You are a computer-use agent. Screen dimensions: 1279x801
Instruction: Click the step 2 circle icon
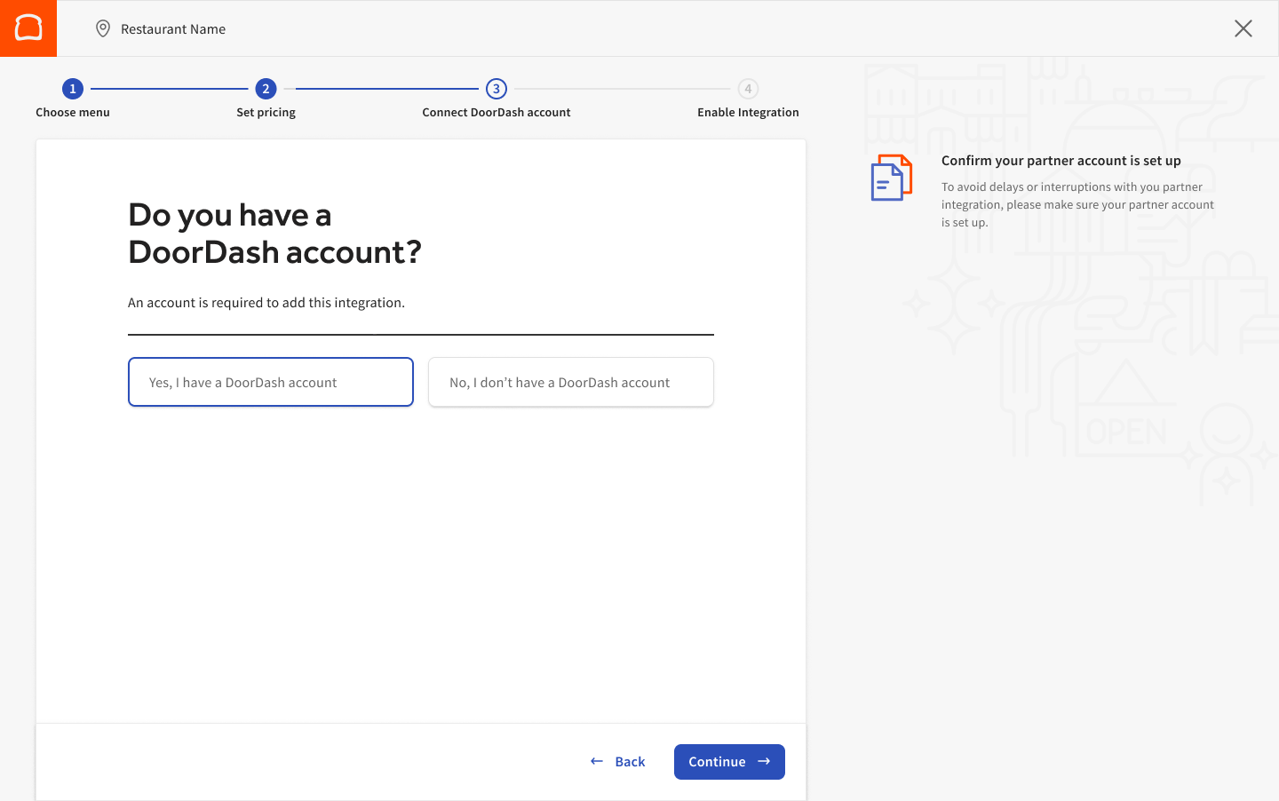(266, 88)
